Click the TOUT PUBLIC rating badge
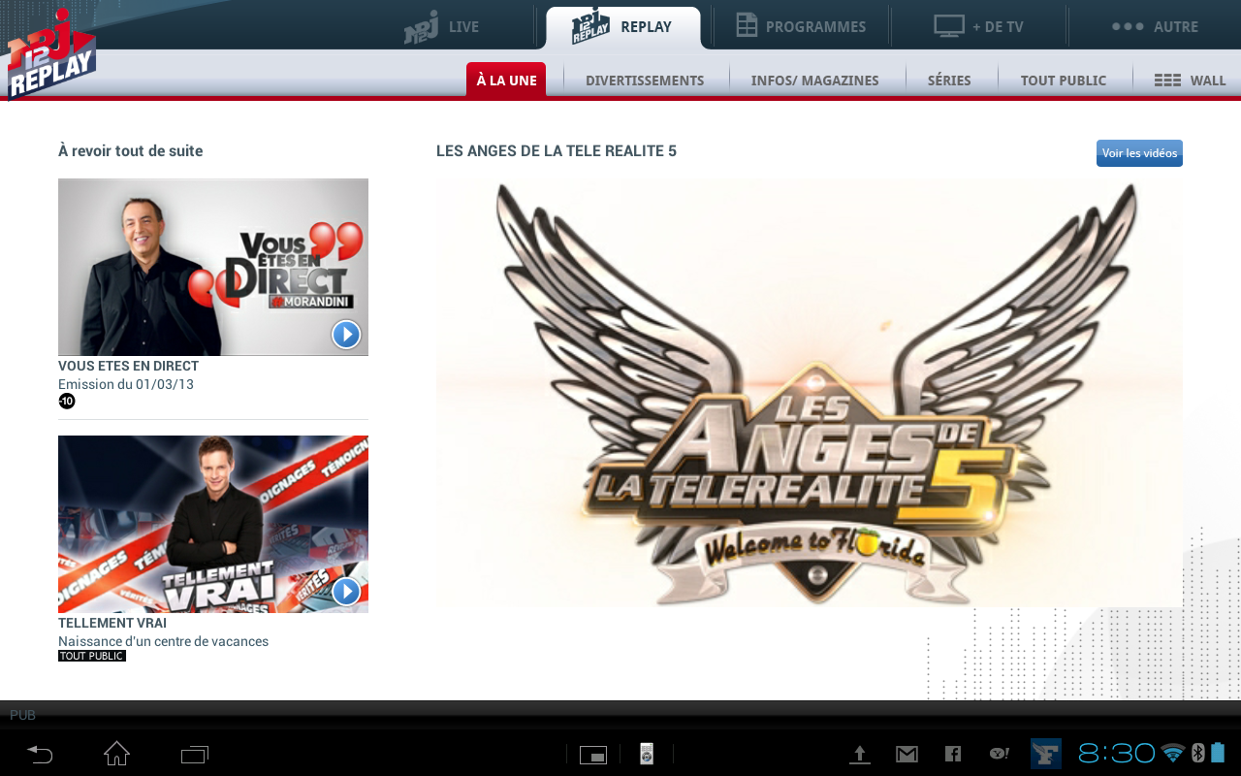 [92, 656]
